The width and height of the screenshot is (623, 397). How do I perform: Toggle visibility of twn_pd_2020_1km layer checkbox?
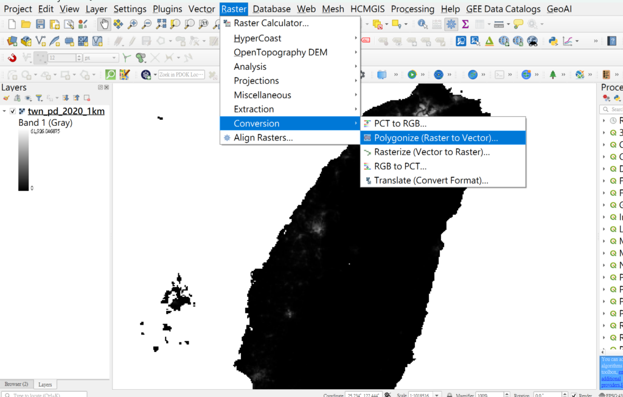13,111
